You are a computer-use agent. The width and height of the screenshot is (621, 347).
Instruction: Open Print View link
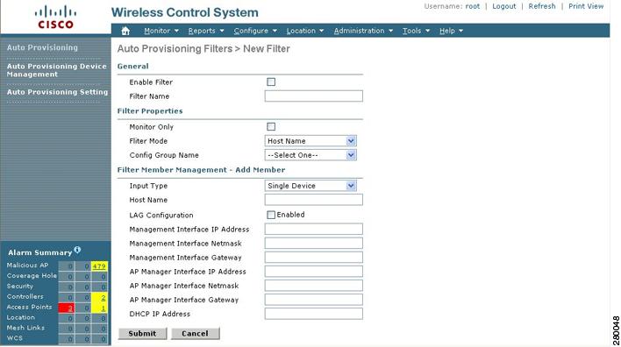tap(586, 6)
